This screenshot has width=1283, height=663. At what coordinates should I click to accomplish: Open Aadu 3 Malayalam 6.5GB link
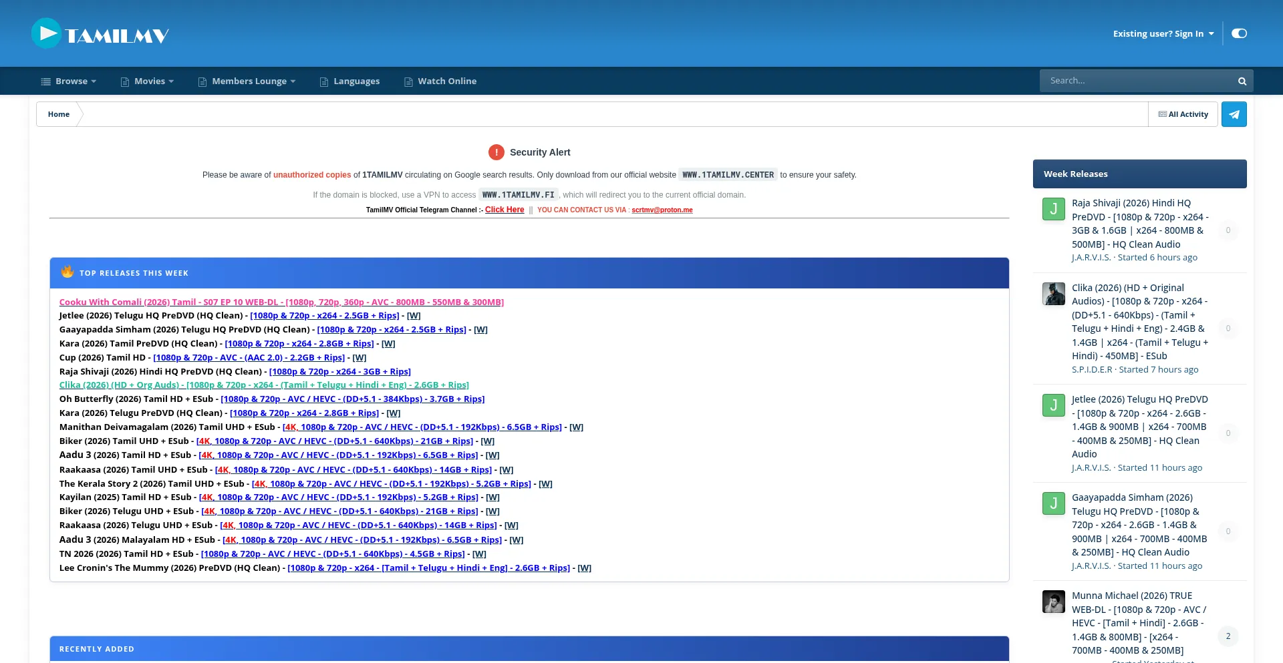pos(362,540)
